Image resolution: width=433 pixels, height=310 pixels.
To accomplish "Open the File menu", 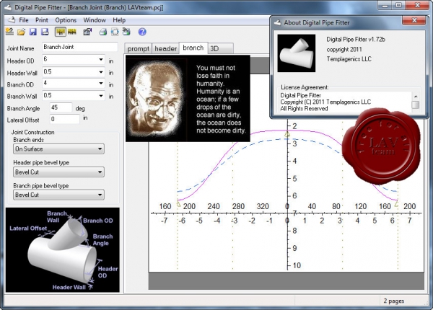I will (x=24, y=20).
